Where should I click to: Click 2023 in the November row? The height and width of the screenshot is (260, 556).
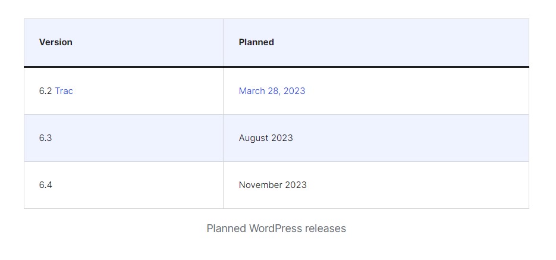pos(296,185)
